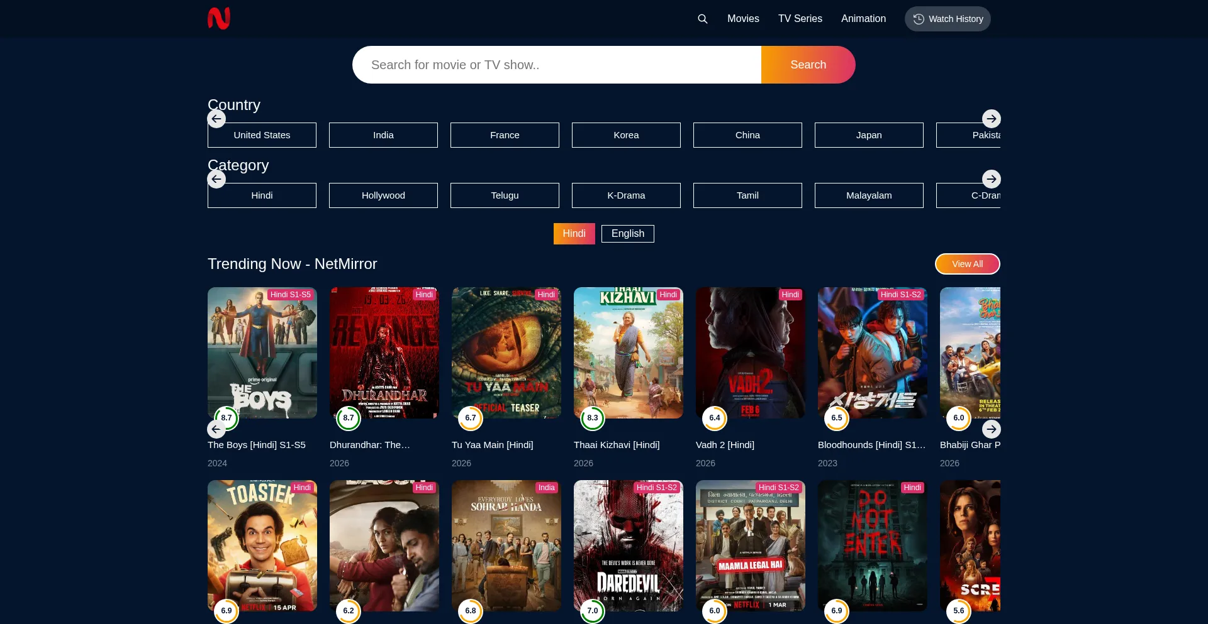Click View All for Trending Now
Image resolution: width=1208 pixels, height=624 pixels.
[968, 264]
